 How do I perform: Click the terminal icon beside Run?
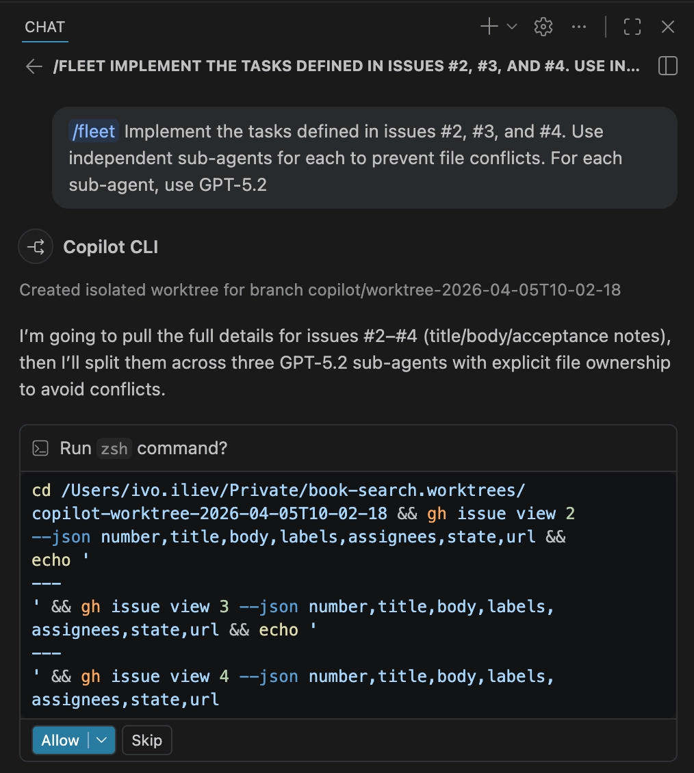pyautogui.click(x=40, y=448)
